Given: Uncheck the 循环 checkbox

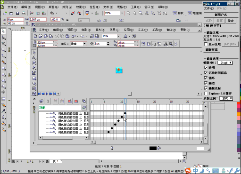Looking at the screenshot, I should click(206, 78).
